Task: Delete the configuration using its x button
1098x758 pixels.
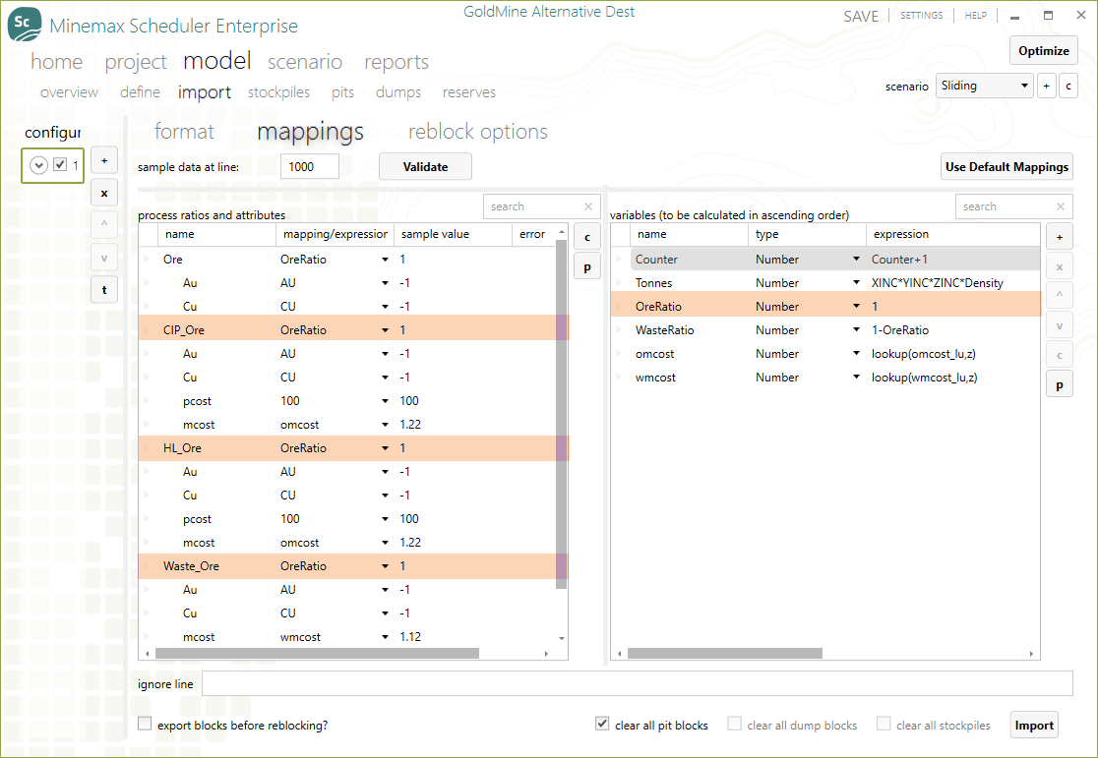Action: click(104, 193)
